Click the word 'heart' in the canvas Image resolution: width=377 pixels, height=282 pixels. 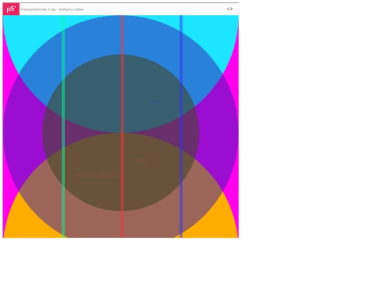pyautogui.click(x=141, y=161)
